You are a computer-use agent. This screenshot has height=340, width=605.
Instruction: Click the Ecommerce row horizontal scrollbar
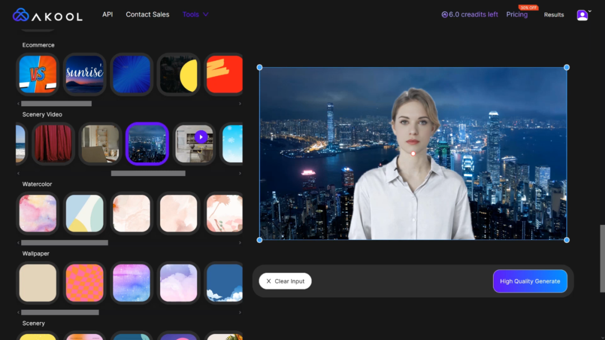pos(57,103)
